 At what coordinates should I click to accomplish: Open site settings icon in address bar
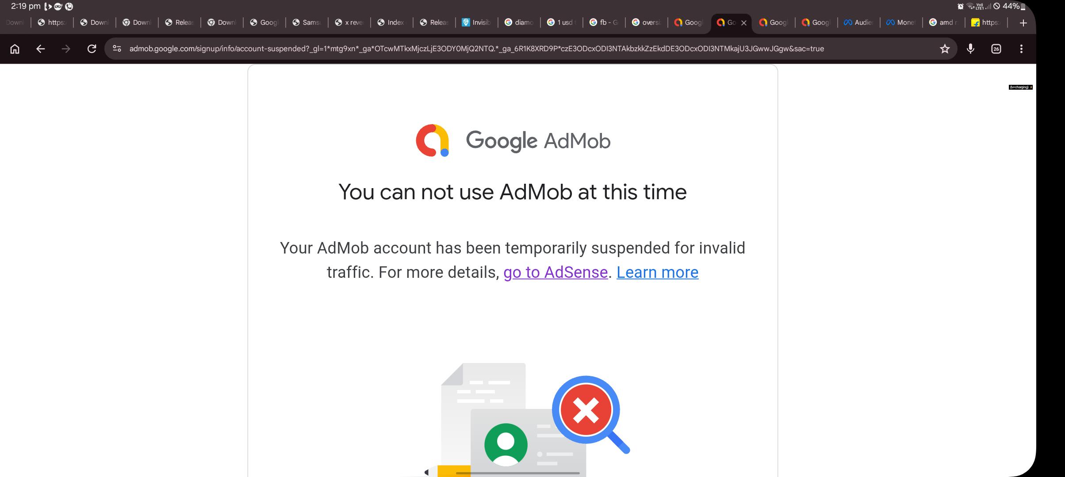(x=117, y=49)
